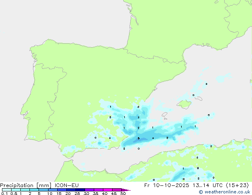Image resolution: width=252 pixels, height=195 pixels.
Task: Pick the 1–2 mm legend color swatch
Action: pos(25,190)
